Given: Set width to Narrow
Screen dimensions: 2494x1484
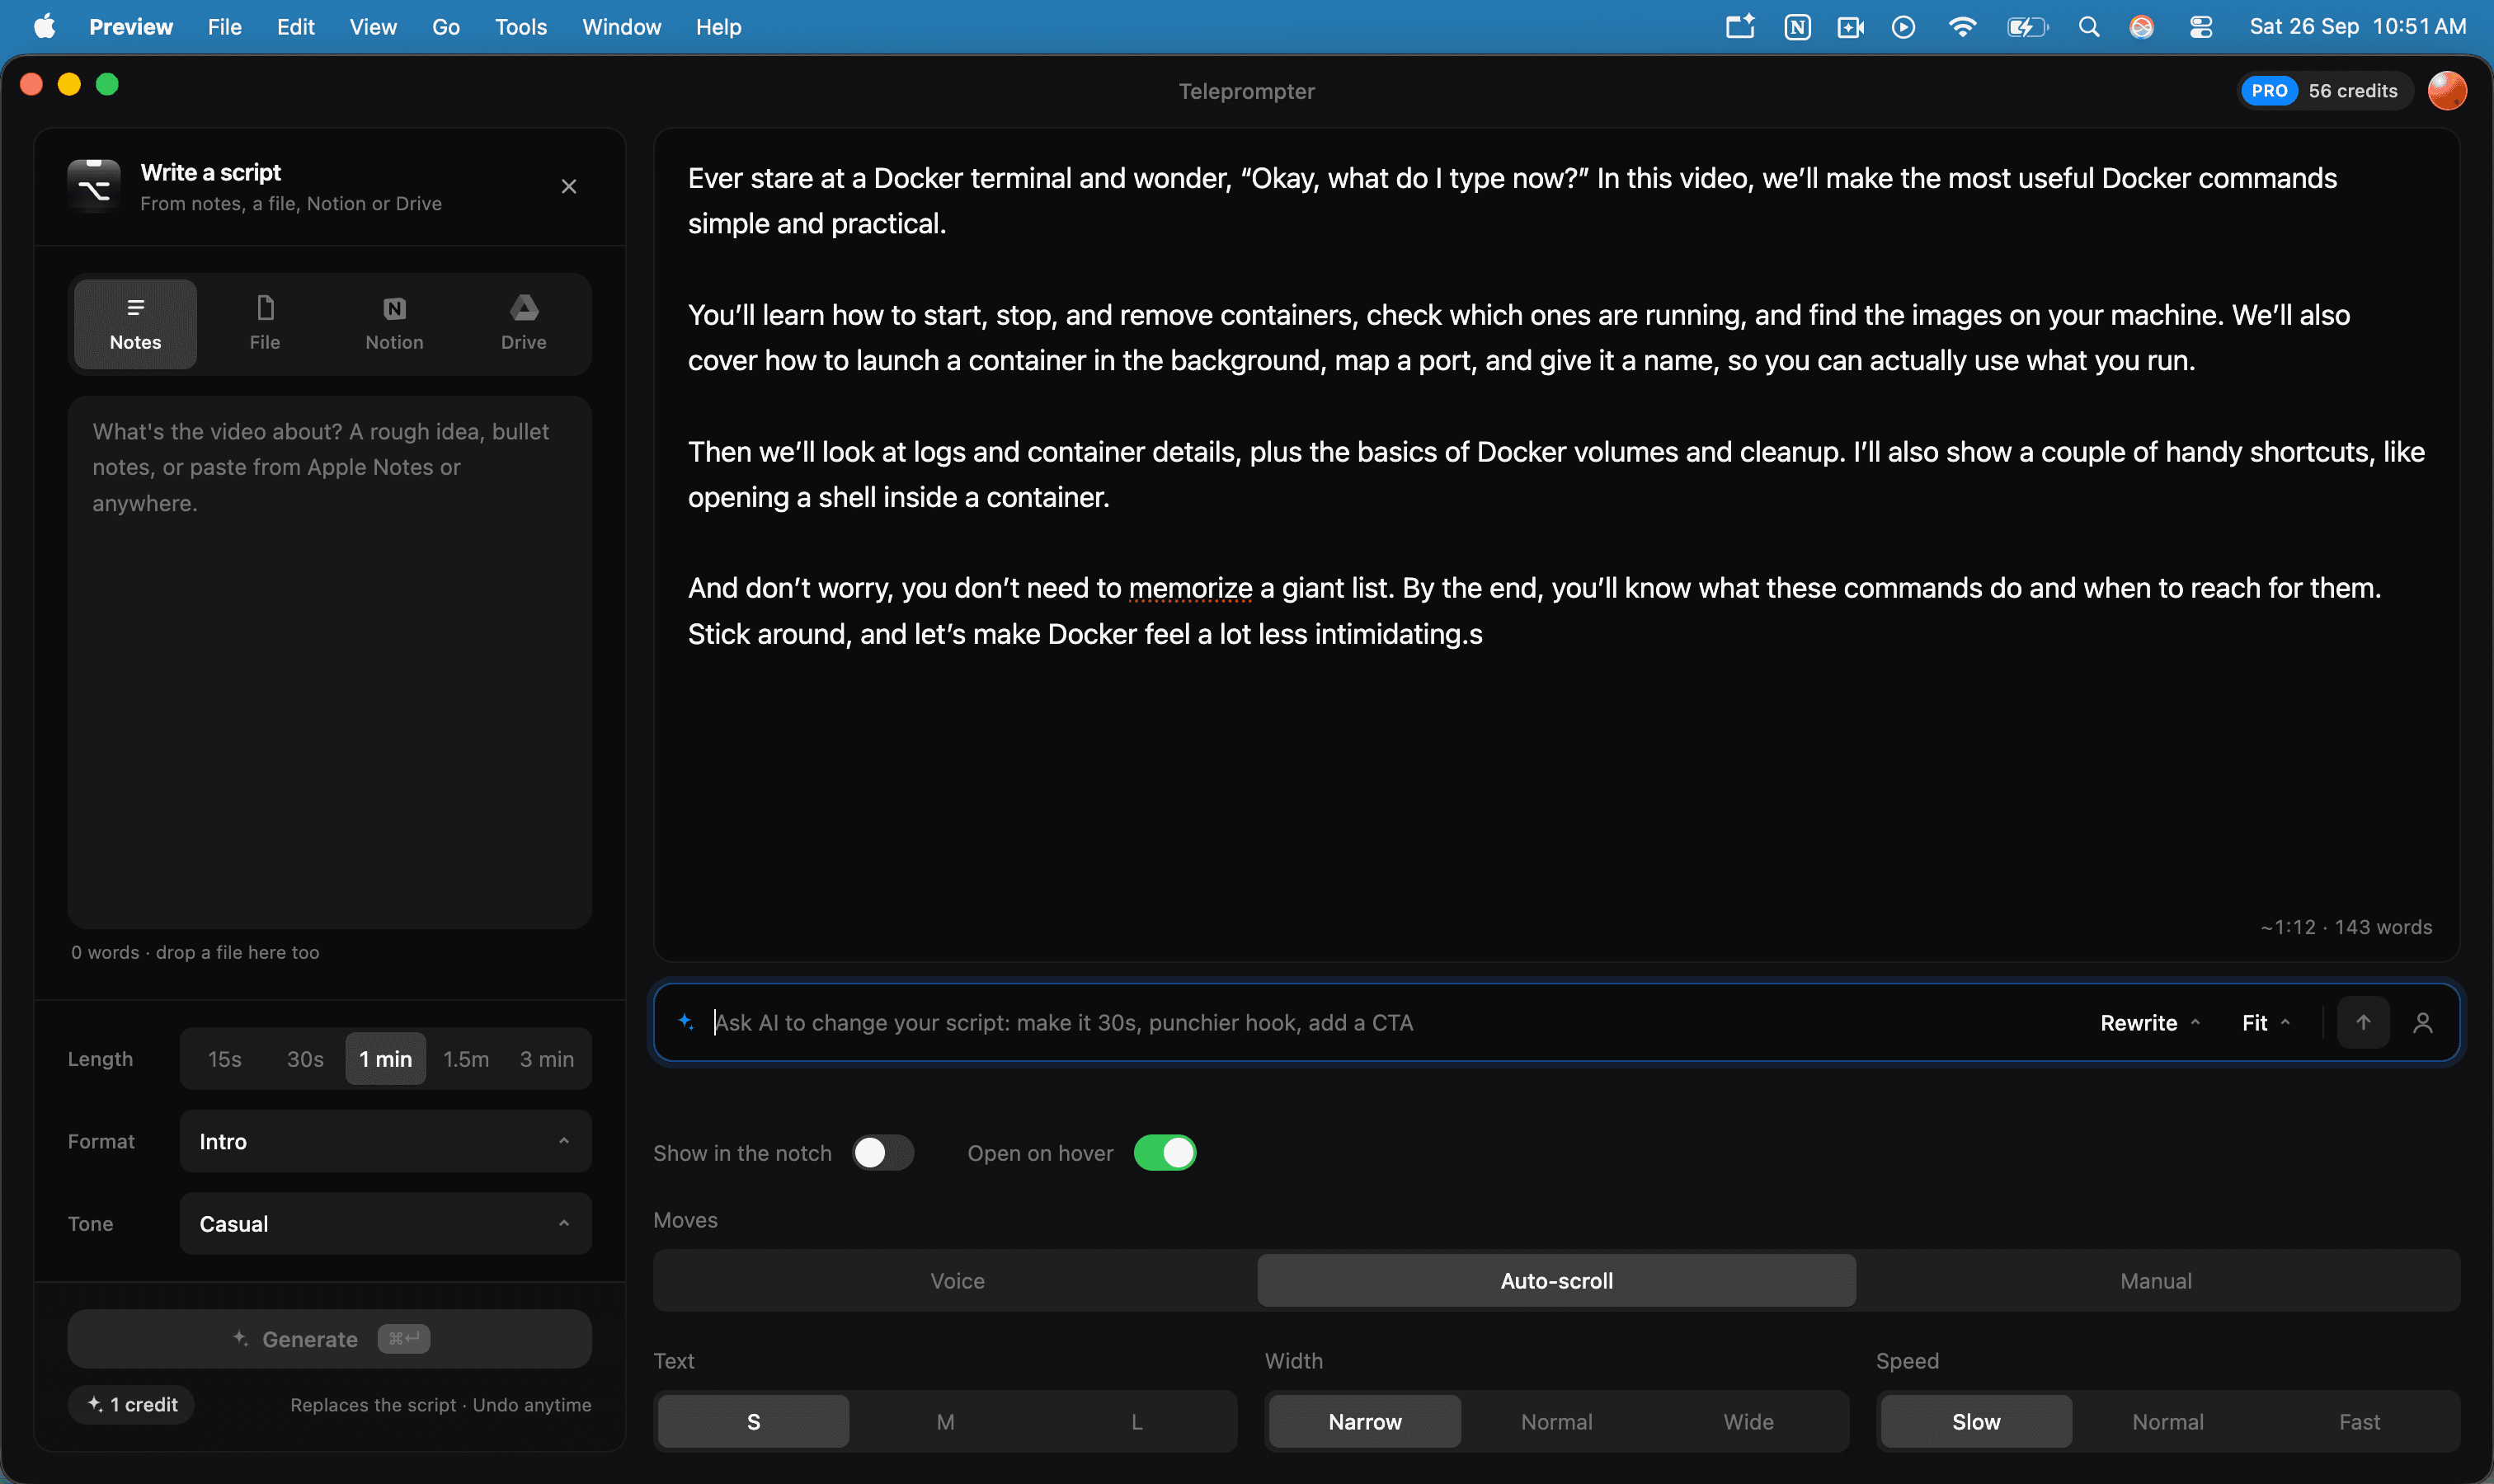Looking at the screenshot, I should [1365, 1421].
